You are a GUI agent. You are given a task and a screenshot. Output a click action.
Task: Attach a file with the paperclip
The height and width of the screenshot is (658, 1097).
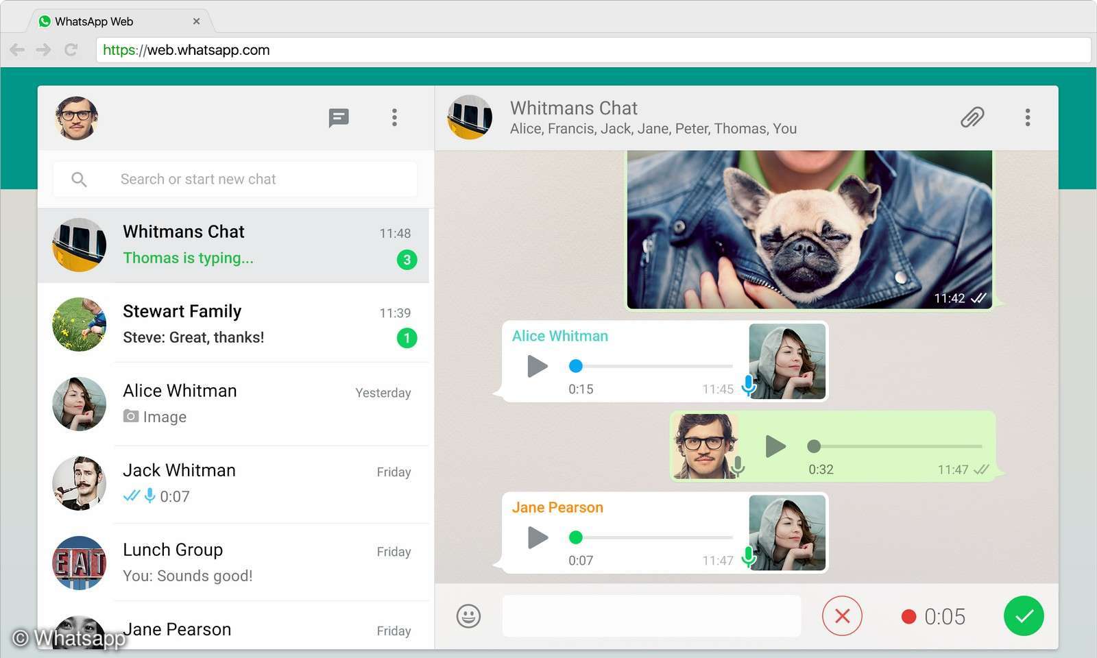tap(972, 117)
